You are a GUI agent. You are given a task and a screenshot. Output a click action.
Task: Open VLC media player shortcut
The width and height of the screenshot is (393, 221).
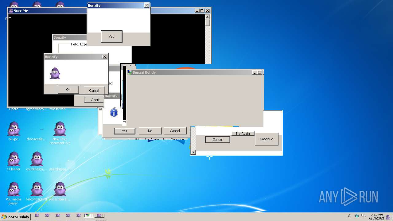pyautogui.click(x=14, y=193)
